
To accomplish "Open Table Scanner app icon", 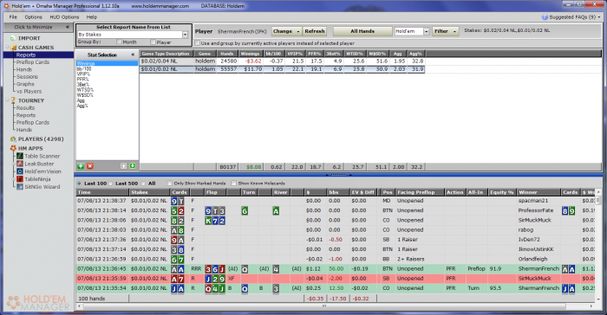I will (20, 156).
